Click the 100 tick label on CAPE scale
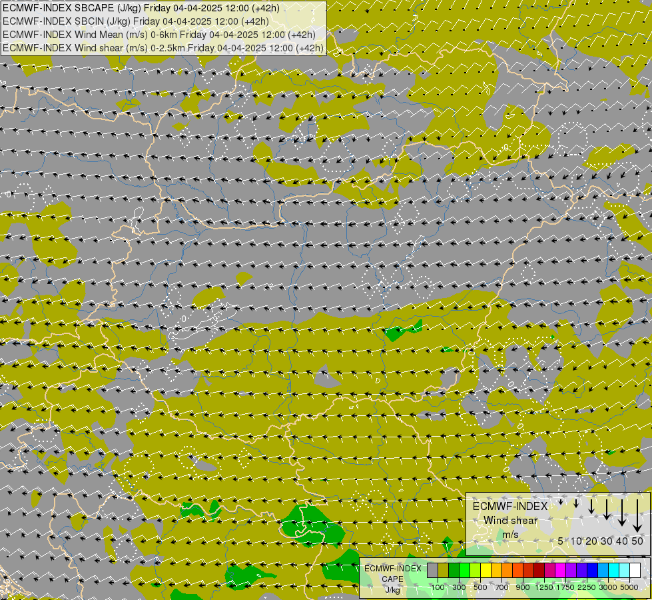Viewport: 652px width, 600px height. coord(438,587)
